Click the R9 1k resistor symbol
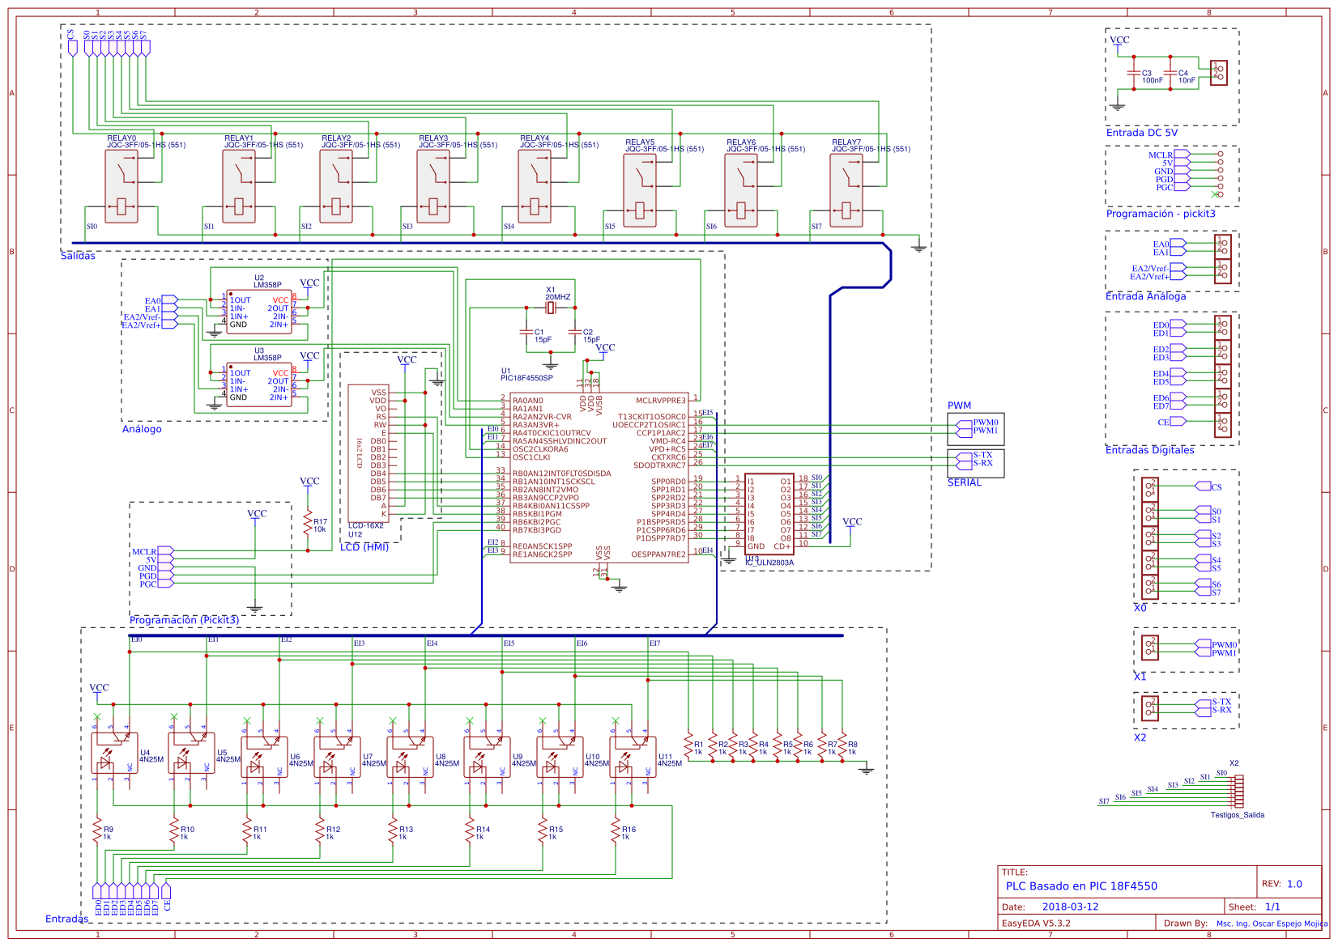Image resolution: width=1338 pixels, height=947 pixels. (x=97, y=831)
